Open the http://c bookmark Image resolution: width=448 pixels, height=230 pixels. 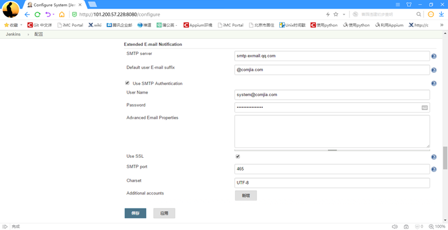click(419, 25)
